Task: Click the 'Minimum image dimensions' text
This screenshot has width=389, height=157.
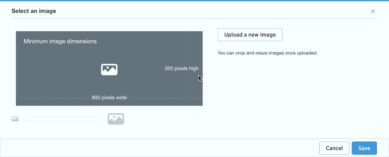Action: click(60, 41)
